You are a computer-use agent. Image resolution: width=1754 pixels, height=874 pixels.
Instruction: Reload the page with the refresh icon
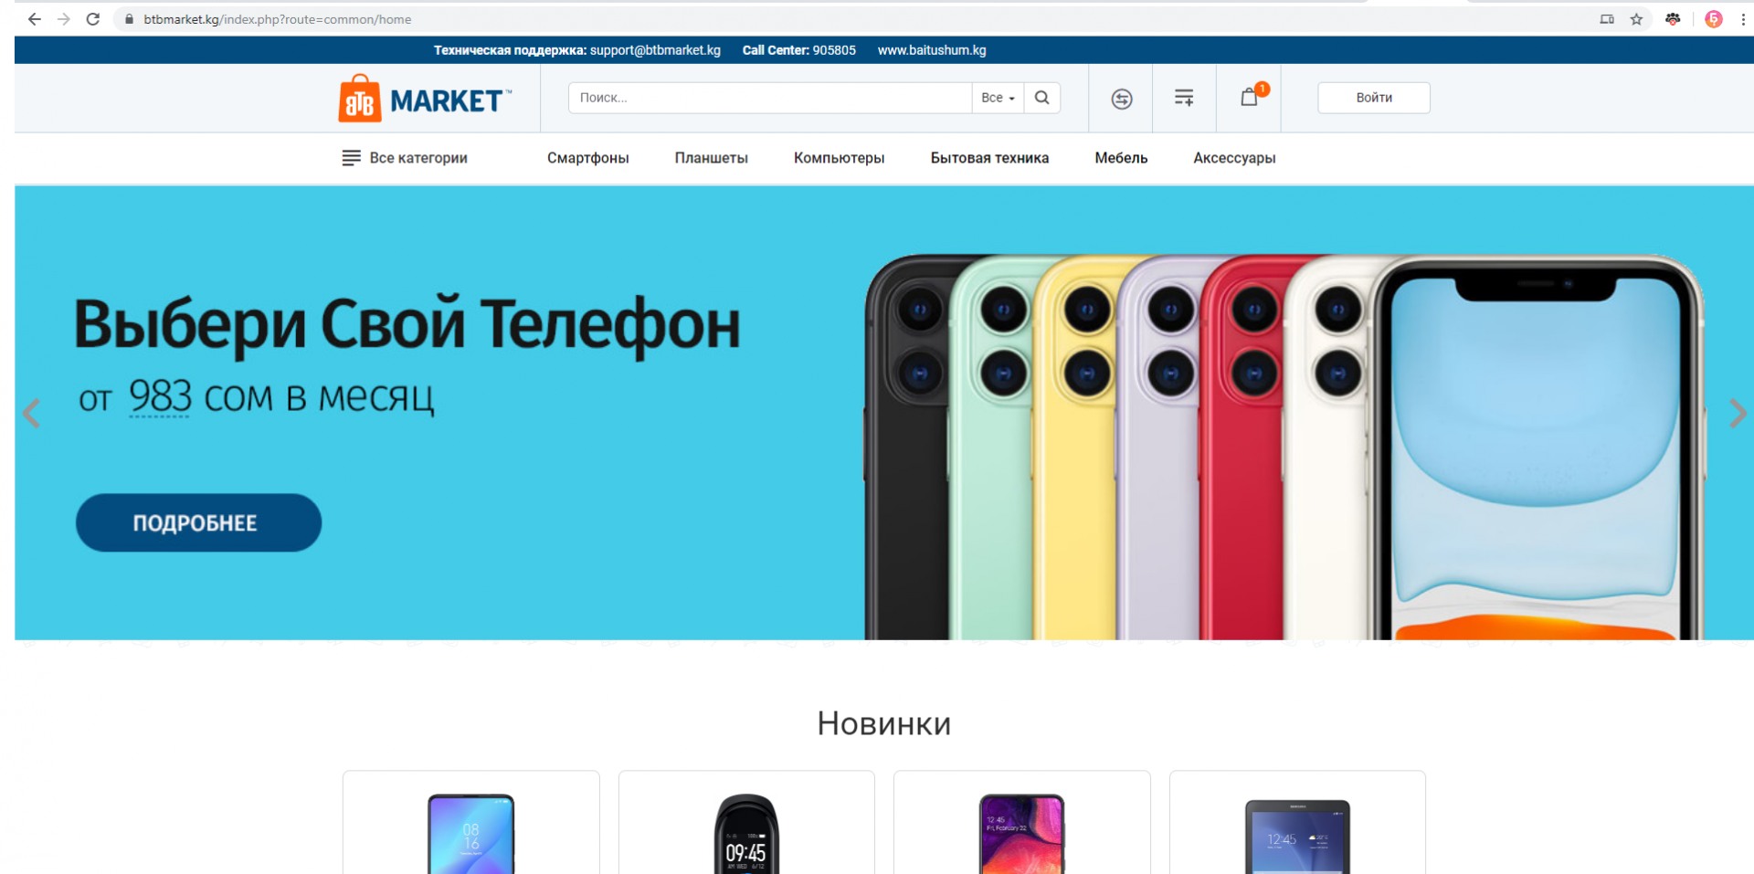93,19
